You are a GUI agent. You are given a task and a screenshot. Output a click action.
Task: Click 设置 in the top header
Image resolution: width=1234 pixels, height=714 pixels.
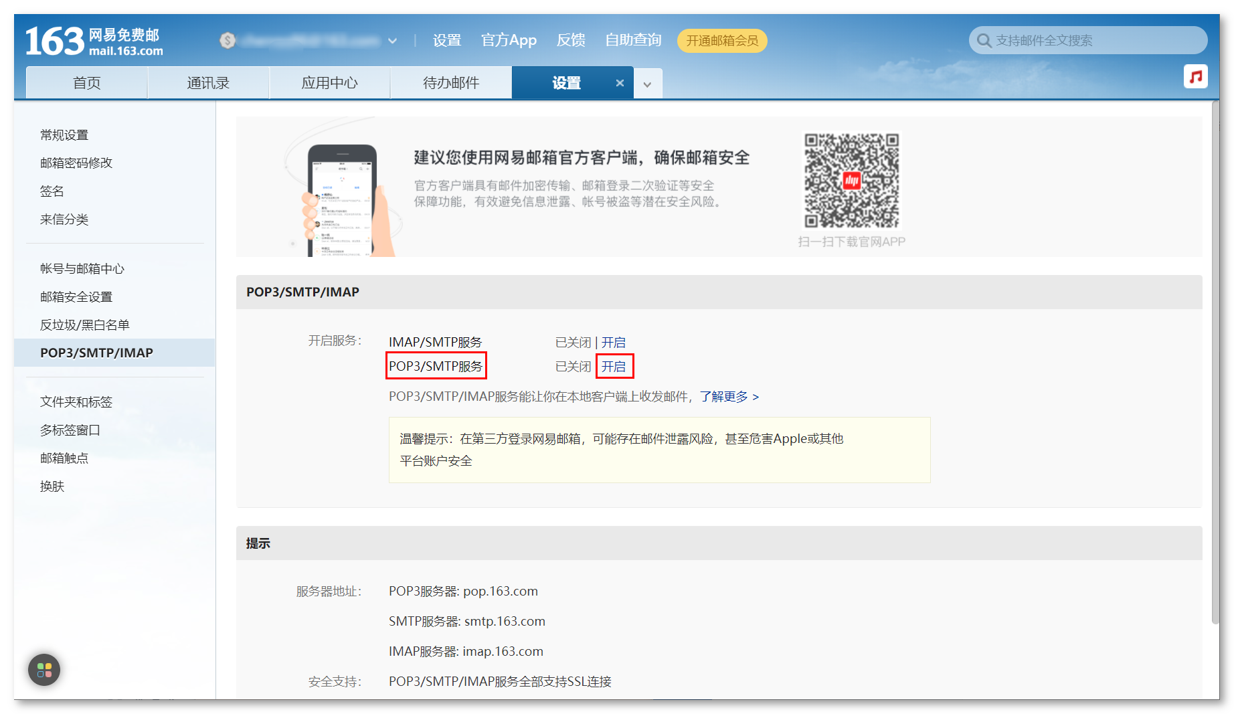[447, 40]
